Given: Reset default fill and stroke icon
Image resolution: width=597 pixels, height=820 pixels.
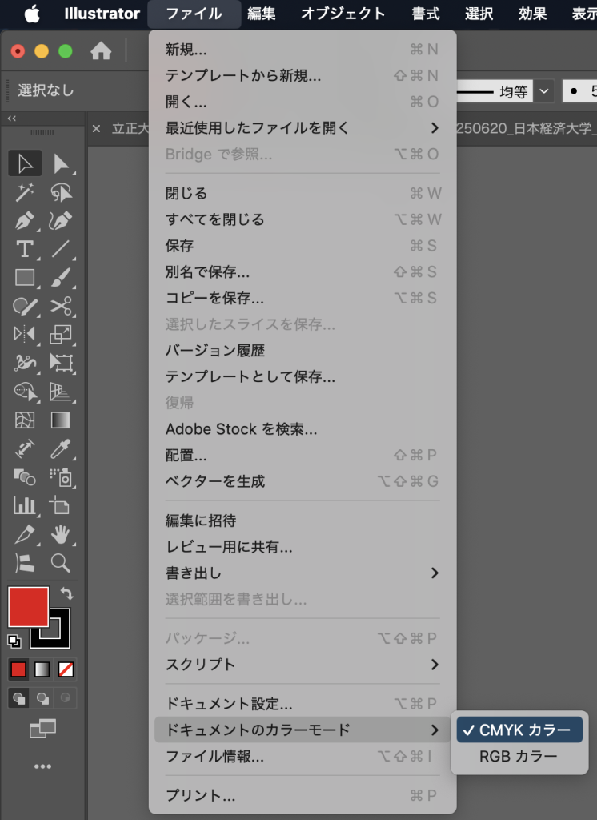Looking at the screenshot, I should click(x=14, y=641).
